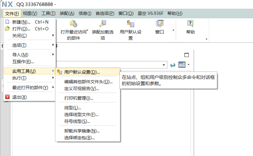Select 定义可视报告(V)... entry
Screen dimensions: 253x156
(88, 88)
